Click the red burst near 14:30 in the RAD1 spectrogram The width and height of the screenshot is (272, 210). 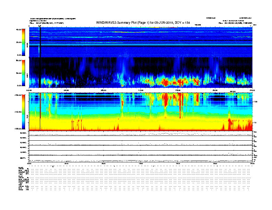[x=165, y=82]
